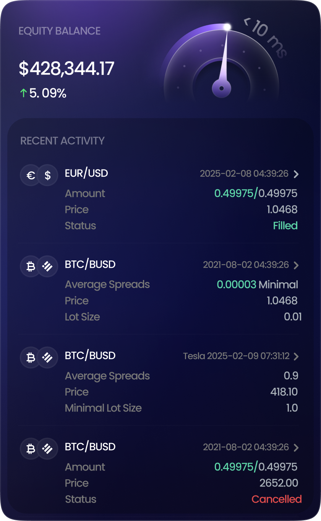
Task: Click the Cancelled status label
Action: pyautogui.click(x=277, y=499)
